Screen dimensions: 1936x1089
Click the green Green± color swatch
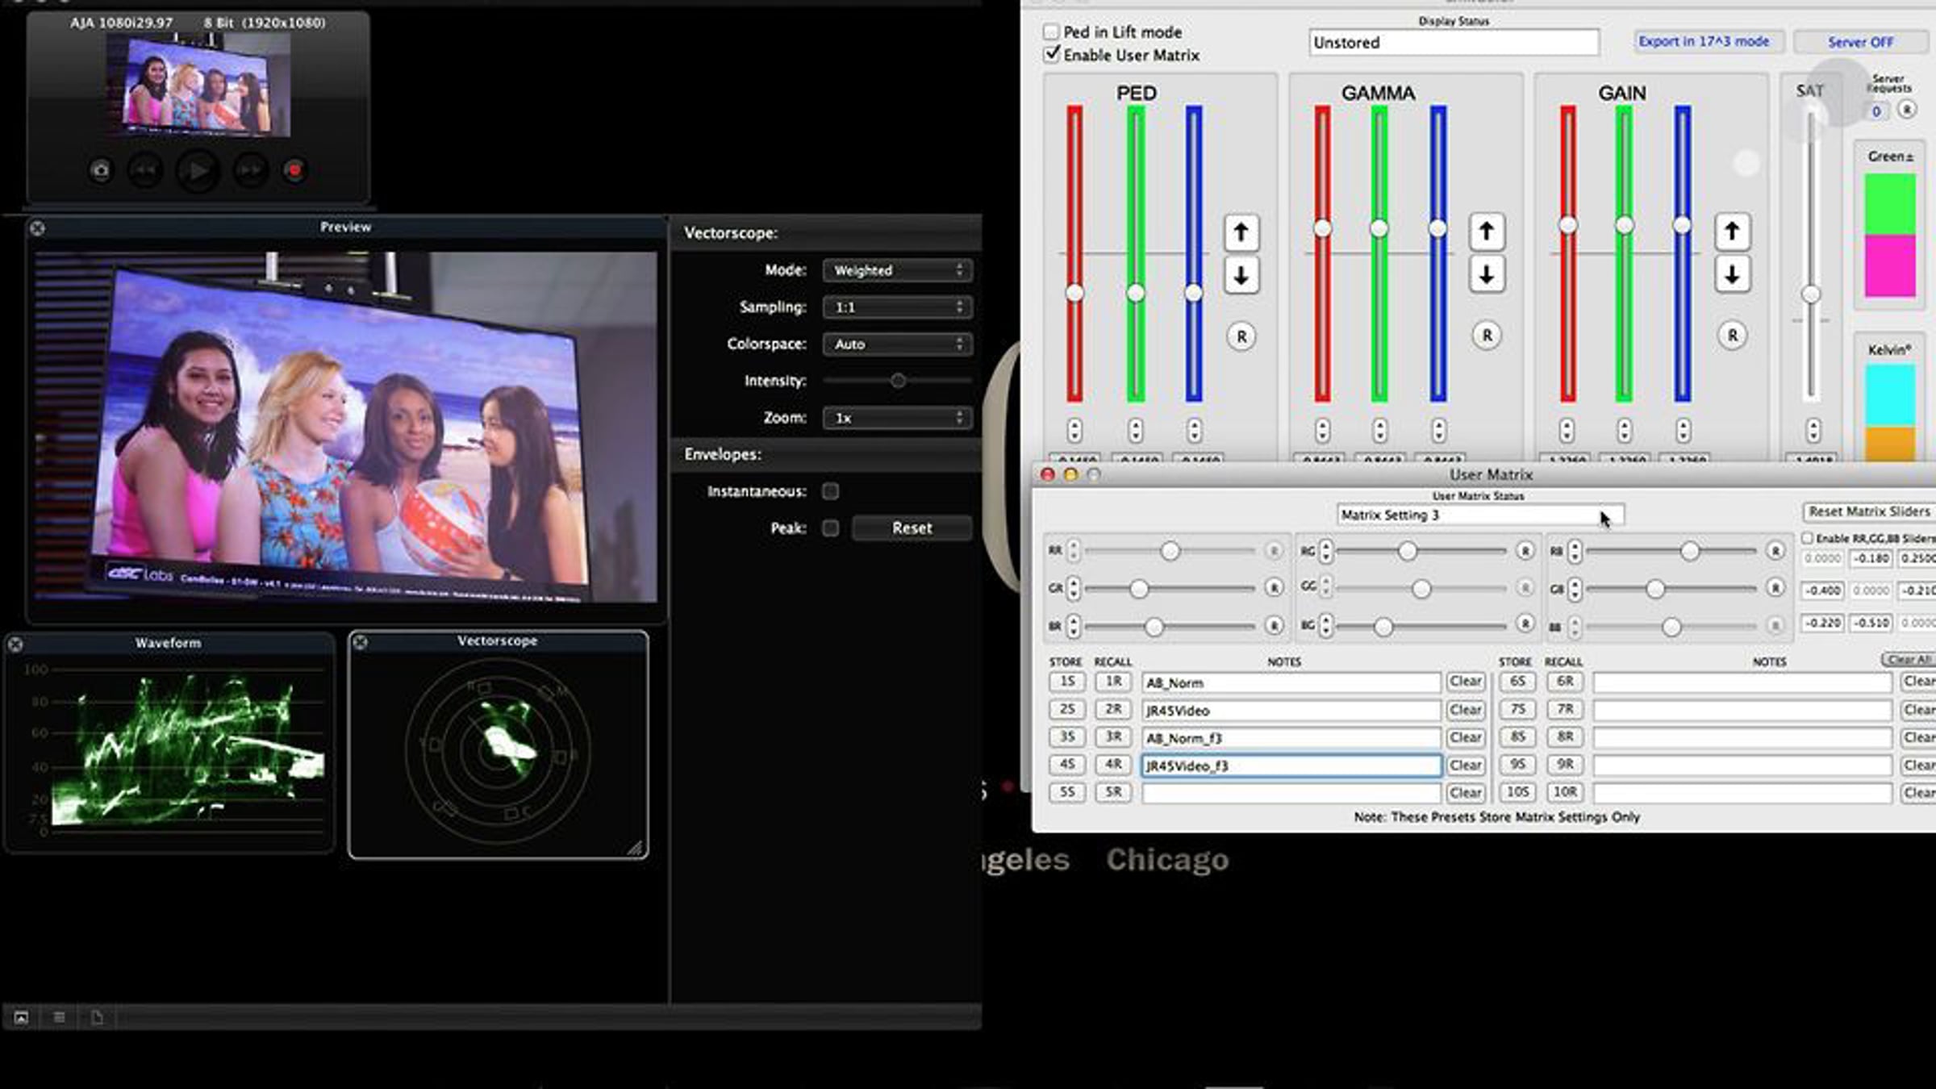pyautogui.click(x=1889, y=205)
